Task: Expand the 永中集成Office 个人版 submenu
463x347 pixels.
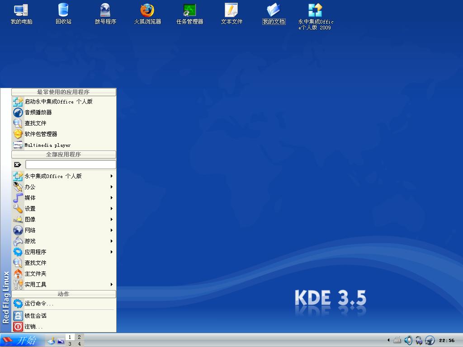Action: point(64,176)
